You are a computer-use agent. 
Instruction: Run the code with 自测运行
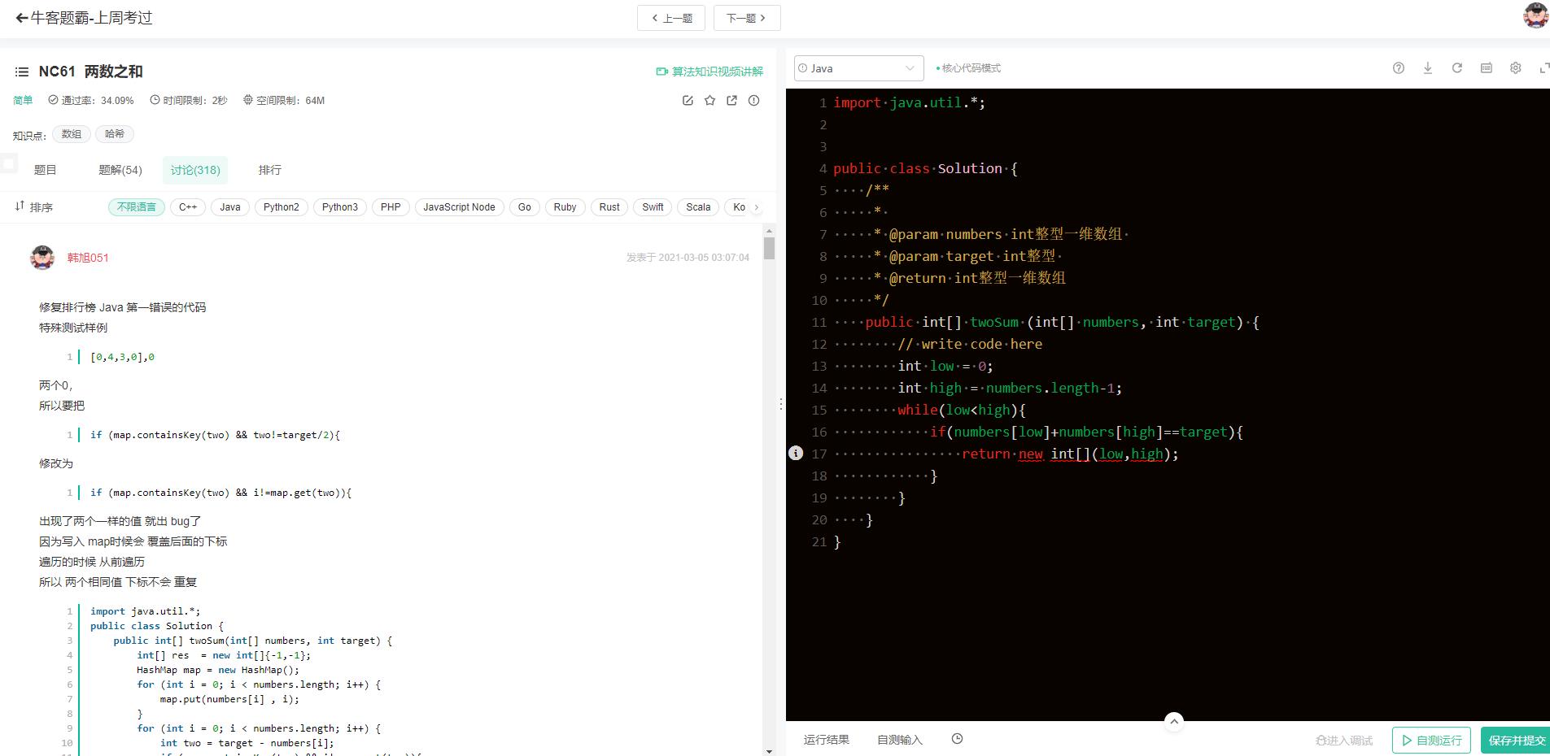pos(1431,740)
